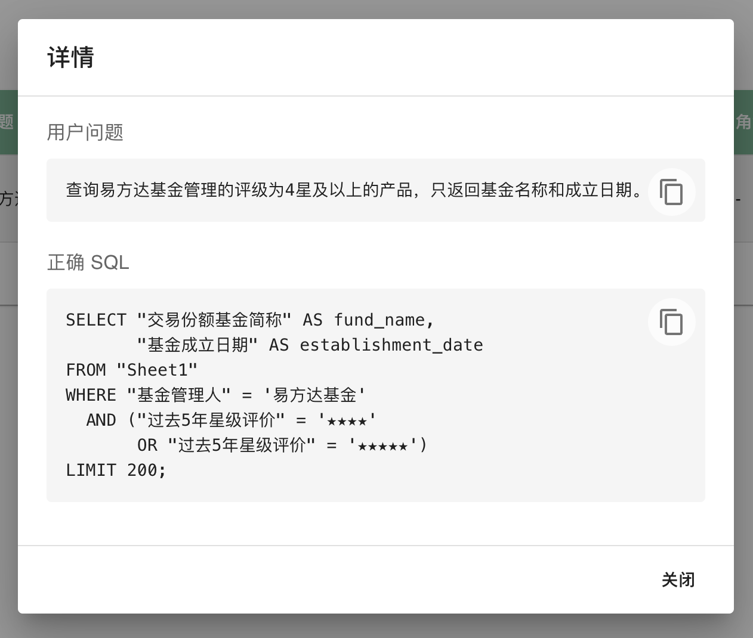
Task: Copy the correct SQL query
Action: point(671,322)
